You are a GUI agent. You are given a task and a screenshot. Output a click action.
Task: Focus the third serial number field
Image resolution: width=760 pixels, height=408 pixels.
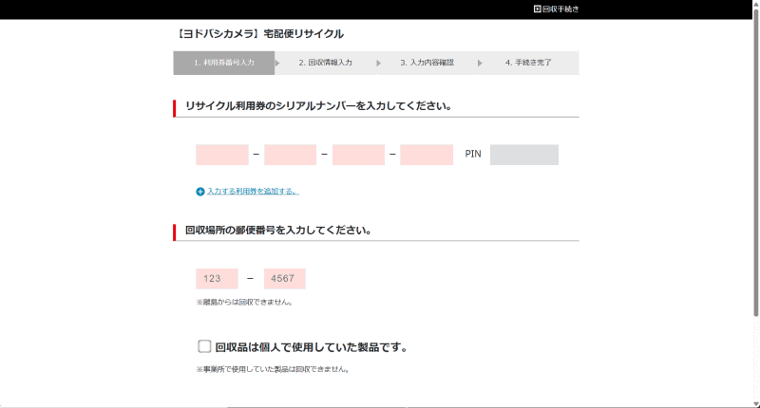click(358, 155)
